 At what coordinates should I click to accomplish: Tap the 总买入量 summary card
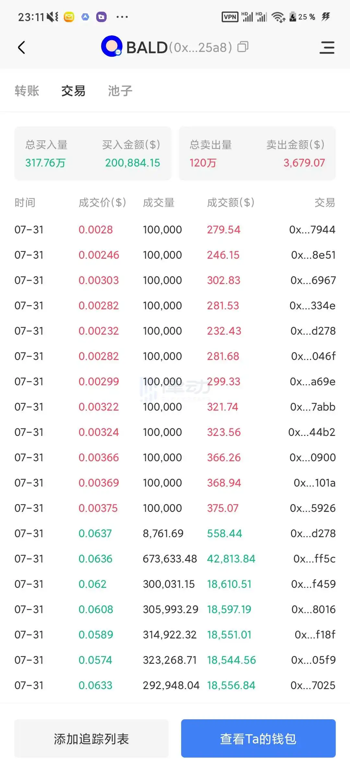93,153
